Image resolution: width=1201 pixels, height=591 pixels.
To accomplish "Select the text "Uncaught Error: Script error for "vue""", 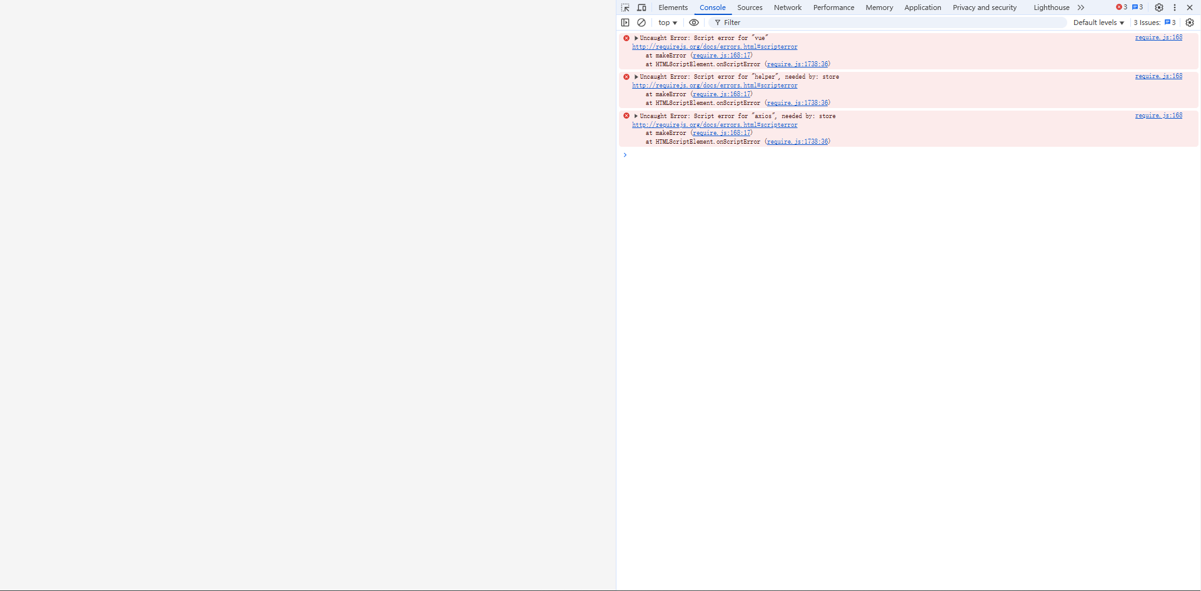I will pos(704,38).
